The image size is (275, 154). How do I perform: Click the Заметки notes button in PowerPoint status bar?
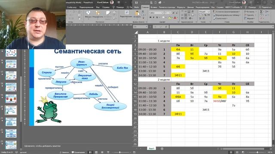pyautogui.click(x=64, y=152)
